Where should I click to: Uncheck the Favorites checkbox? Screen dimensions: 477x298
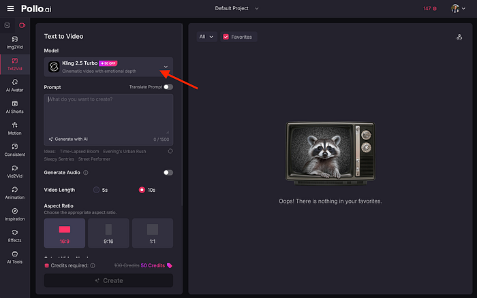pos(226,37)
